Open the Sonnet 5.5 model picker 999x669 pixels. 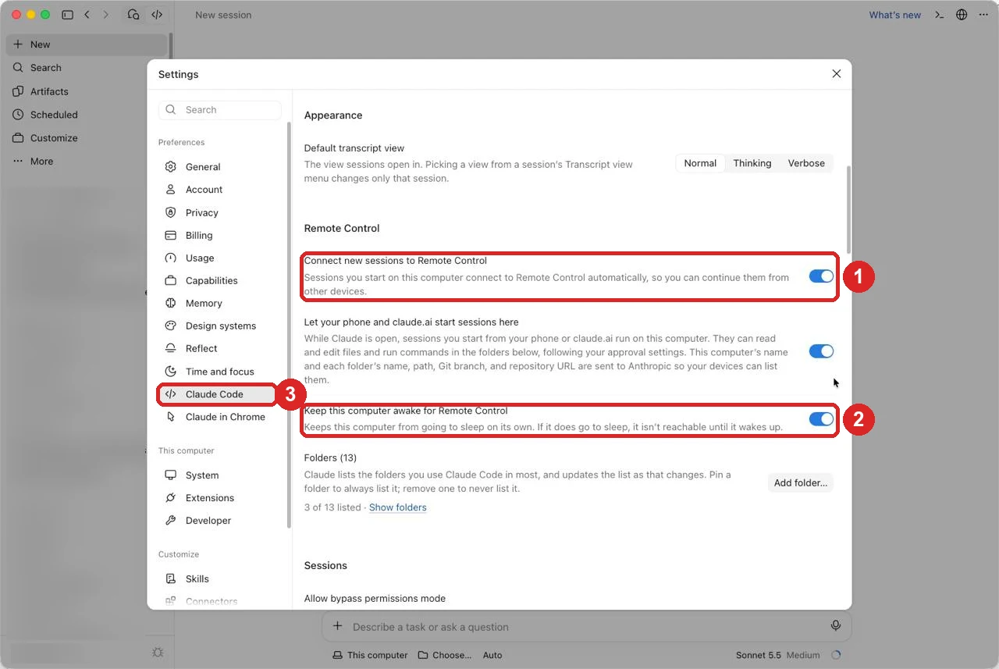coord(777,655)
